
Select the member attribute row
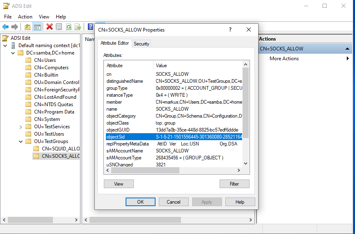pos(174,102)
